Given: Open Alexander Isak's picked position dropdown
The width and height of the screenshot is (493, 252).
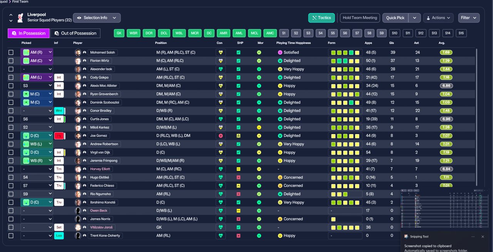Looking at the screenshot, I should [37, 69].
